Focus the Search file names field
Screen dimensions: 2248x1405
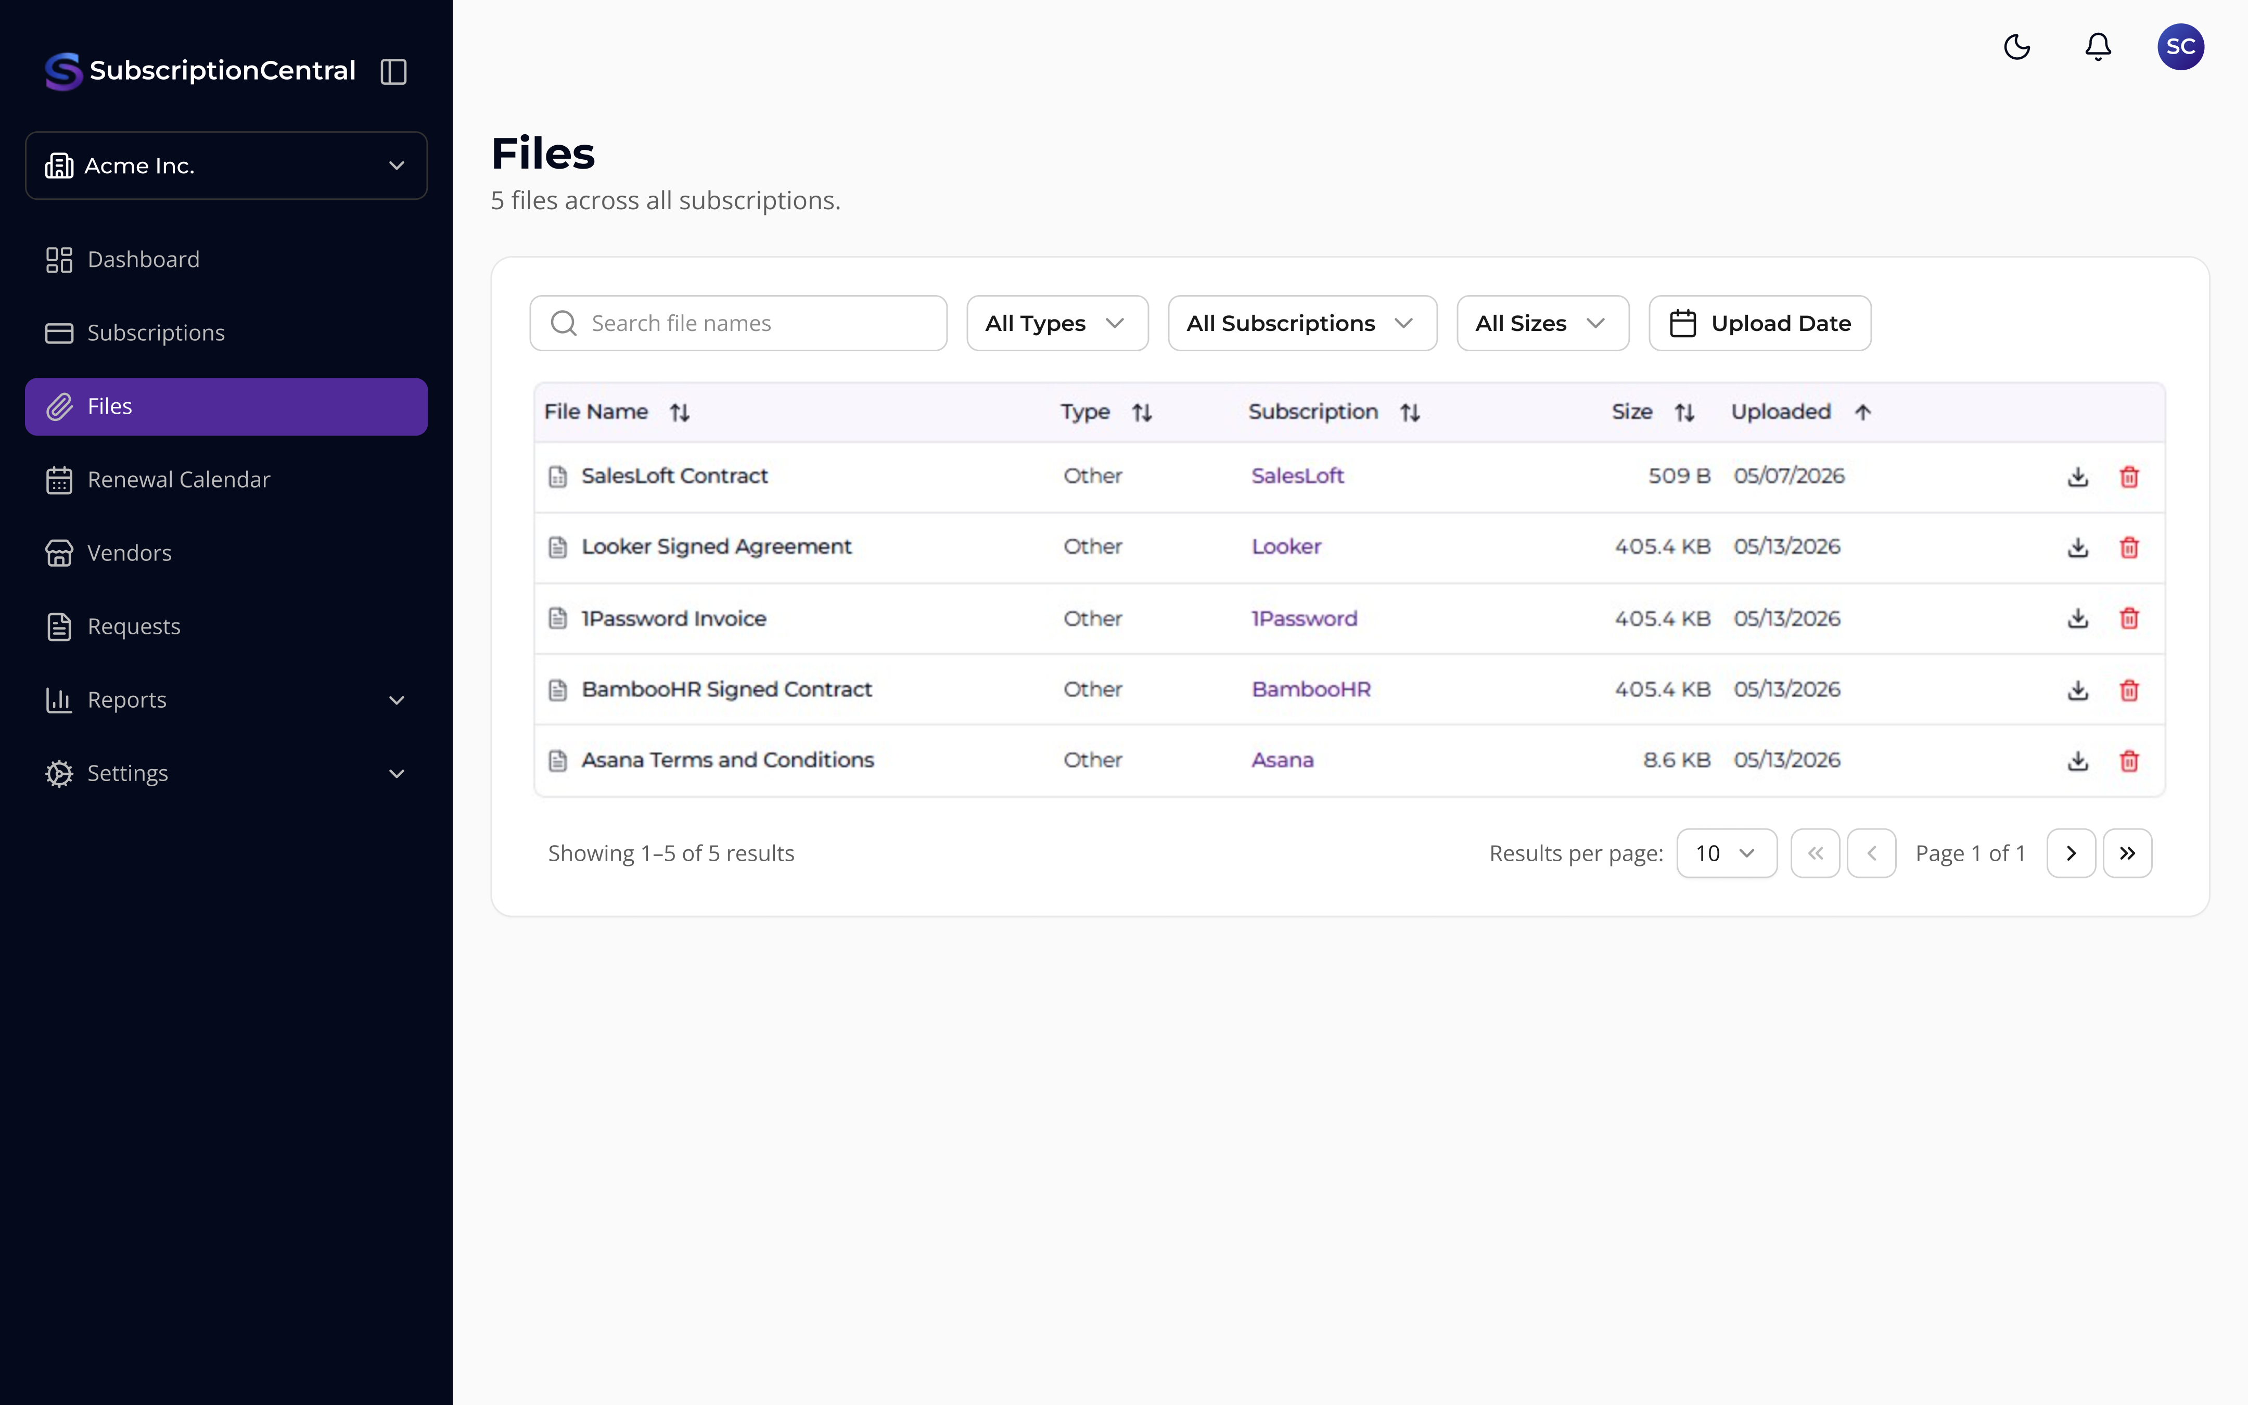click(738, 323)
